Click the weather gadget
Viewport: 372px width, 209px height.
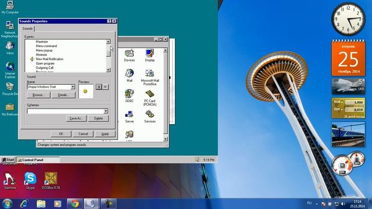coord(348,87)
